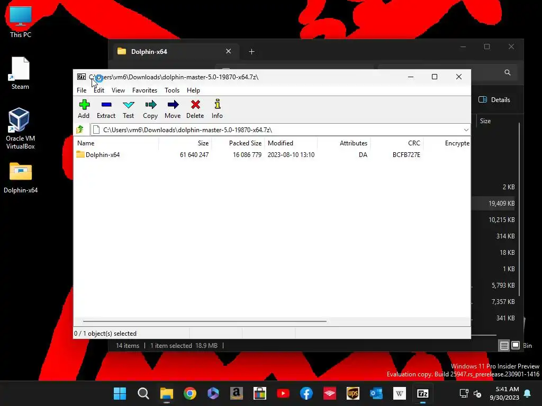
Task: Click the 7z icon in the title bar
Action: 81,77
